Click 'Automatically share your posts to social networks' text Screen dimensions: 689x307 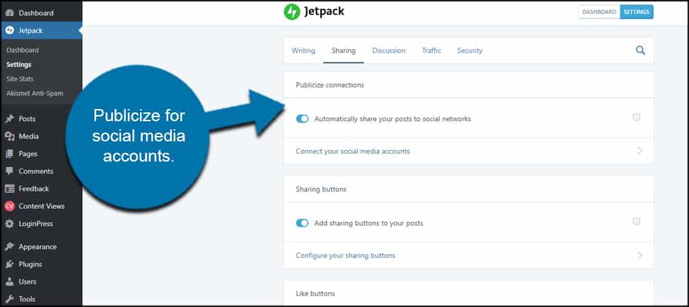[393, 118]
